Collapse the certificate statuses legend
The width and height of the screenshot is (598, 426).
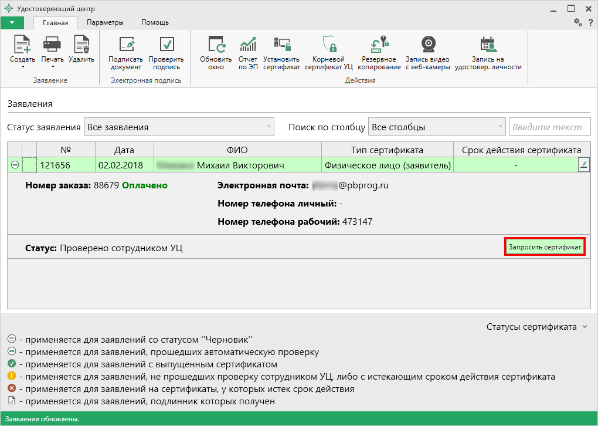[584, 327]
